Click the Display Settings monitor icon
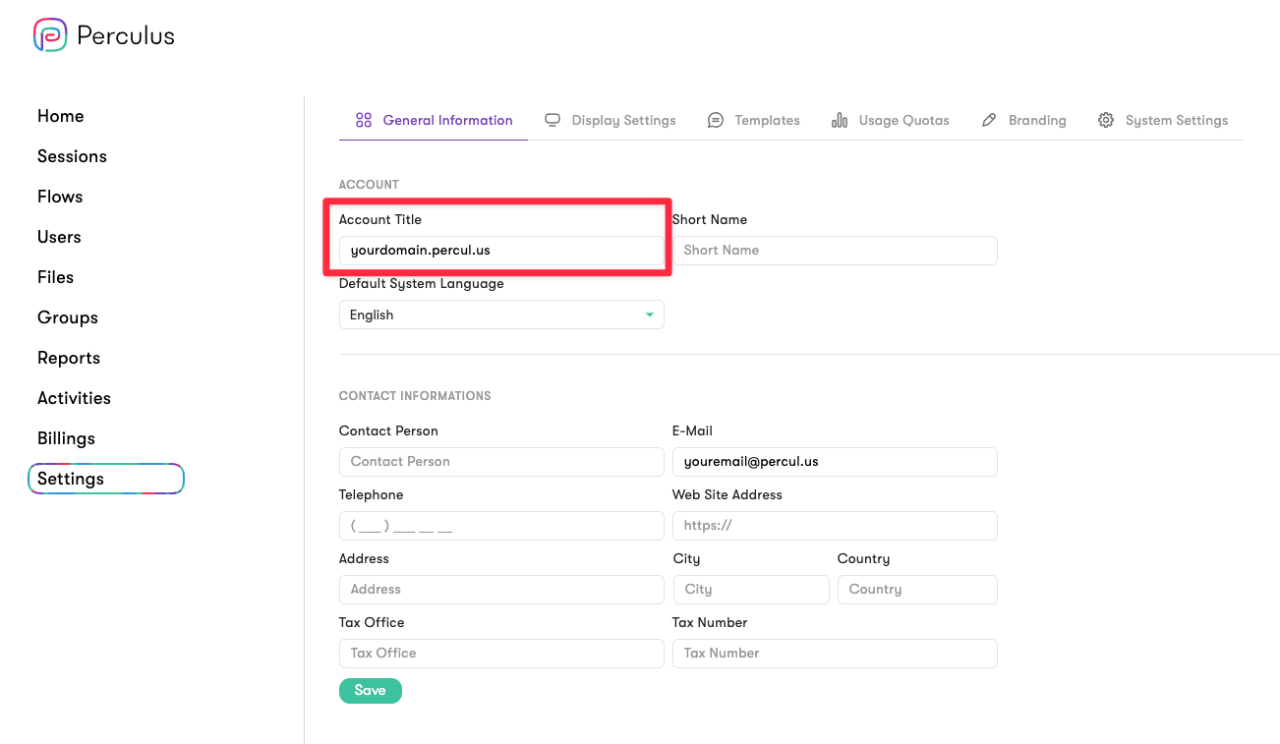1280x744 pixels. pos(553,120)
